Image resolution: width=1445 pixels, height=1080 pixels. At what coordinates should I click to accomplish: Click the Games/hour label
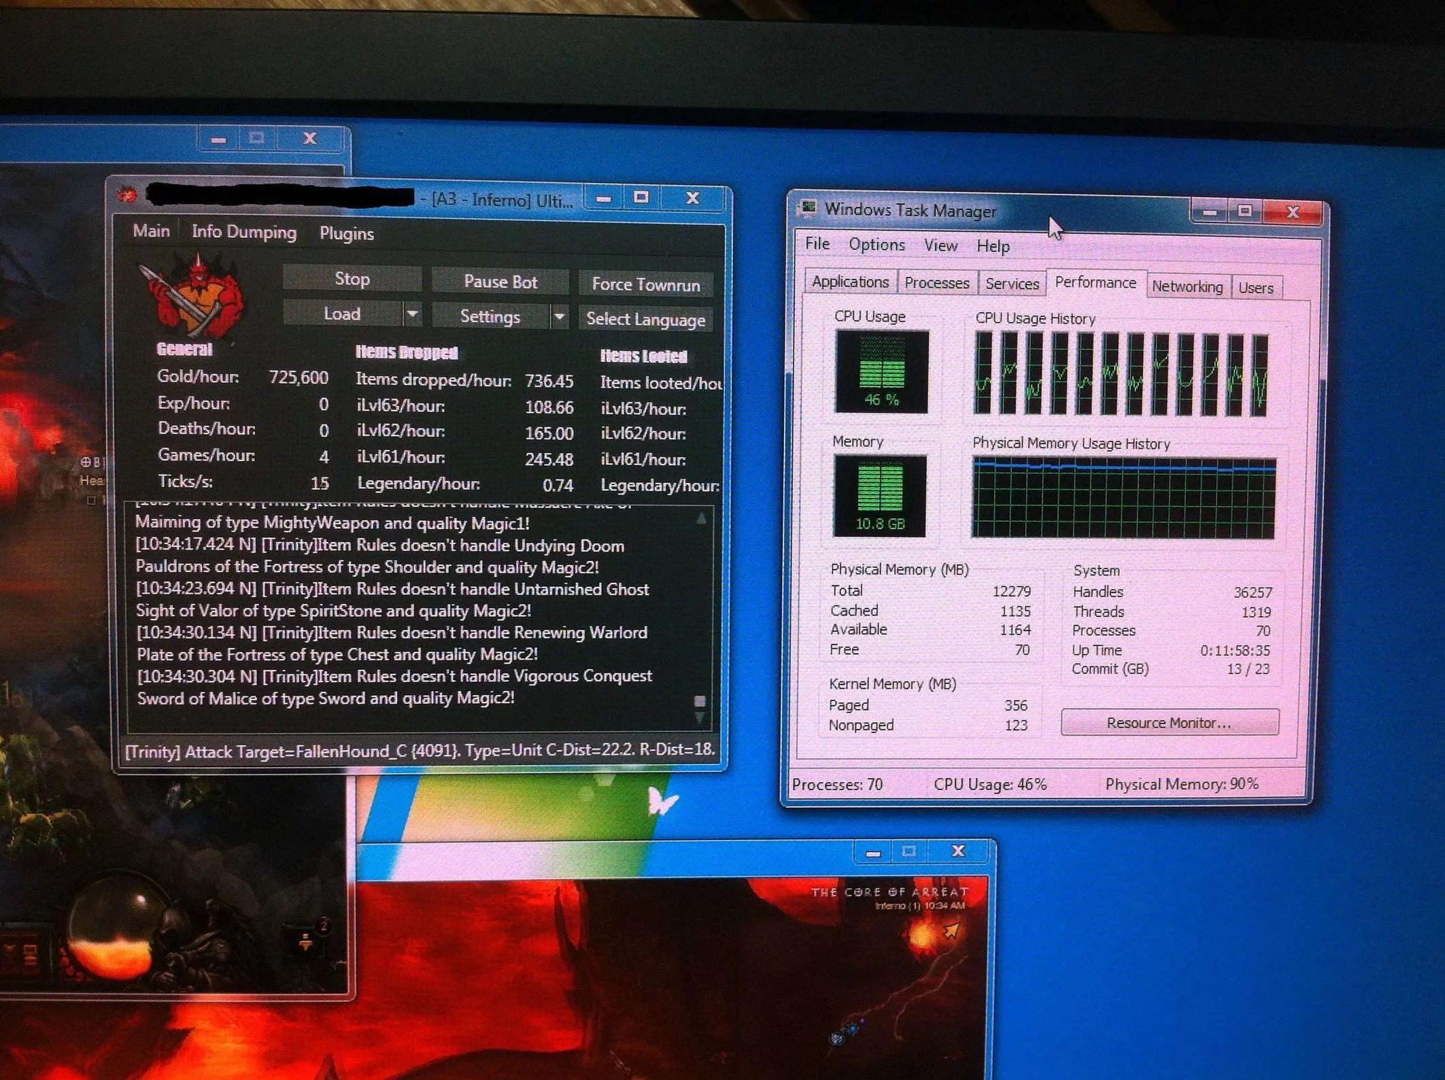point(206,455)
